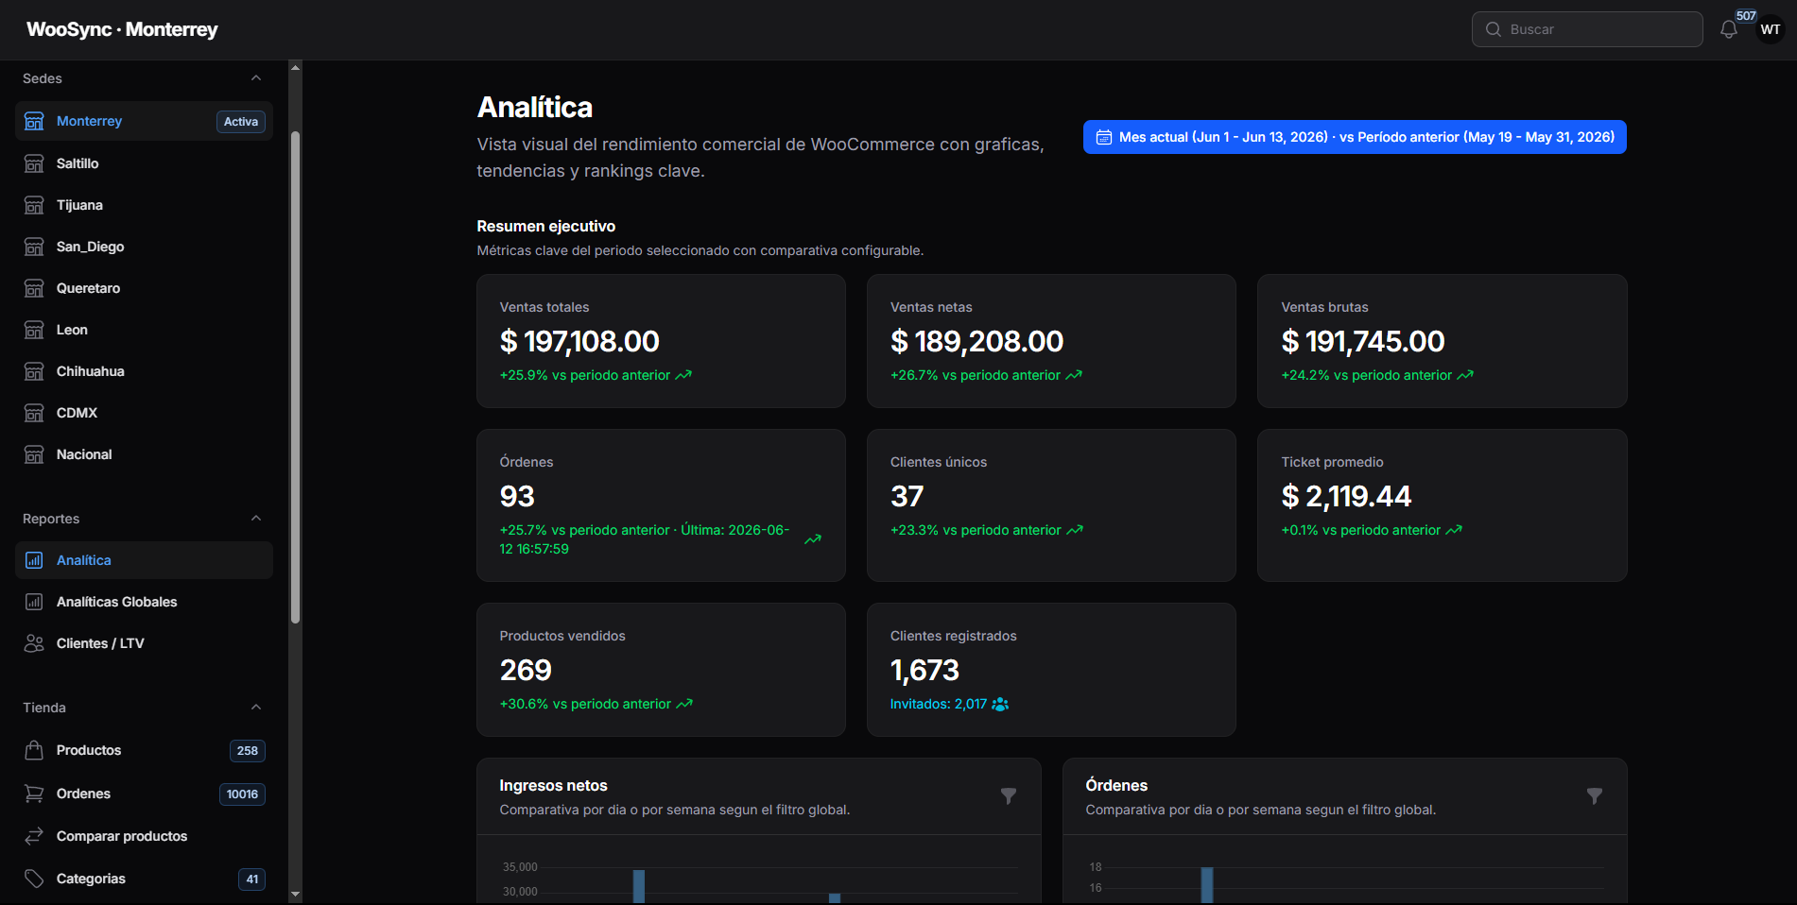Click the San_Diego store icon
This screenshot has width=1797, height=905.
(34, 247)
